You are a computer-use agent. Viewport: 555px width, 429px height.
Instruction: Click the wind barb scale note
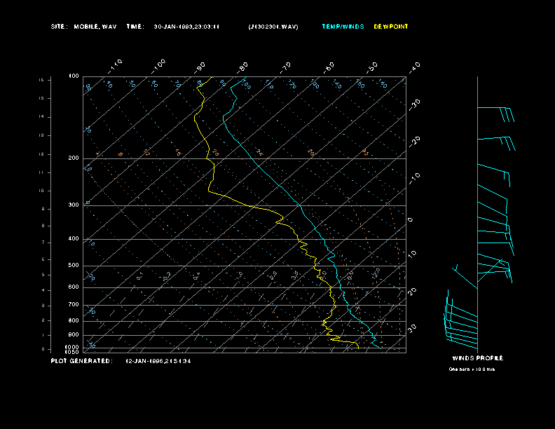coord(472,369)
